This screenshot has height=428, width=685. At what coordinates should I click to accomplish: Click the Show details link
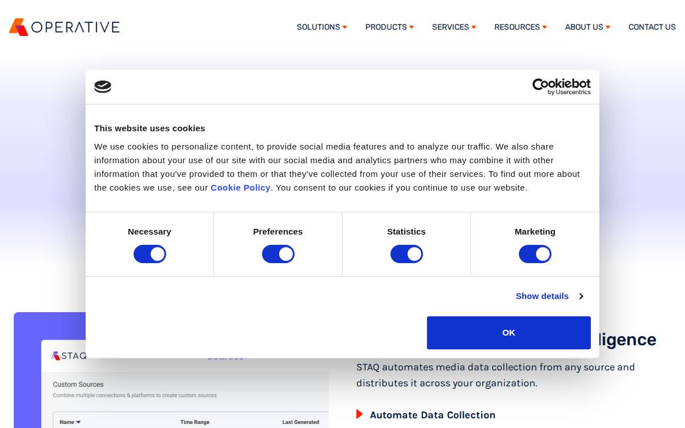(542, 296)
